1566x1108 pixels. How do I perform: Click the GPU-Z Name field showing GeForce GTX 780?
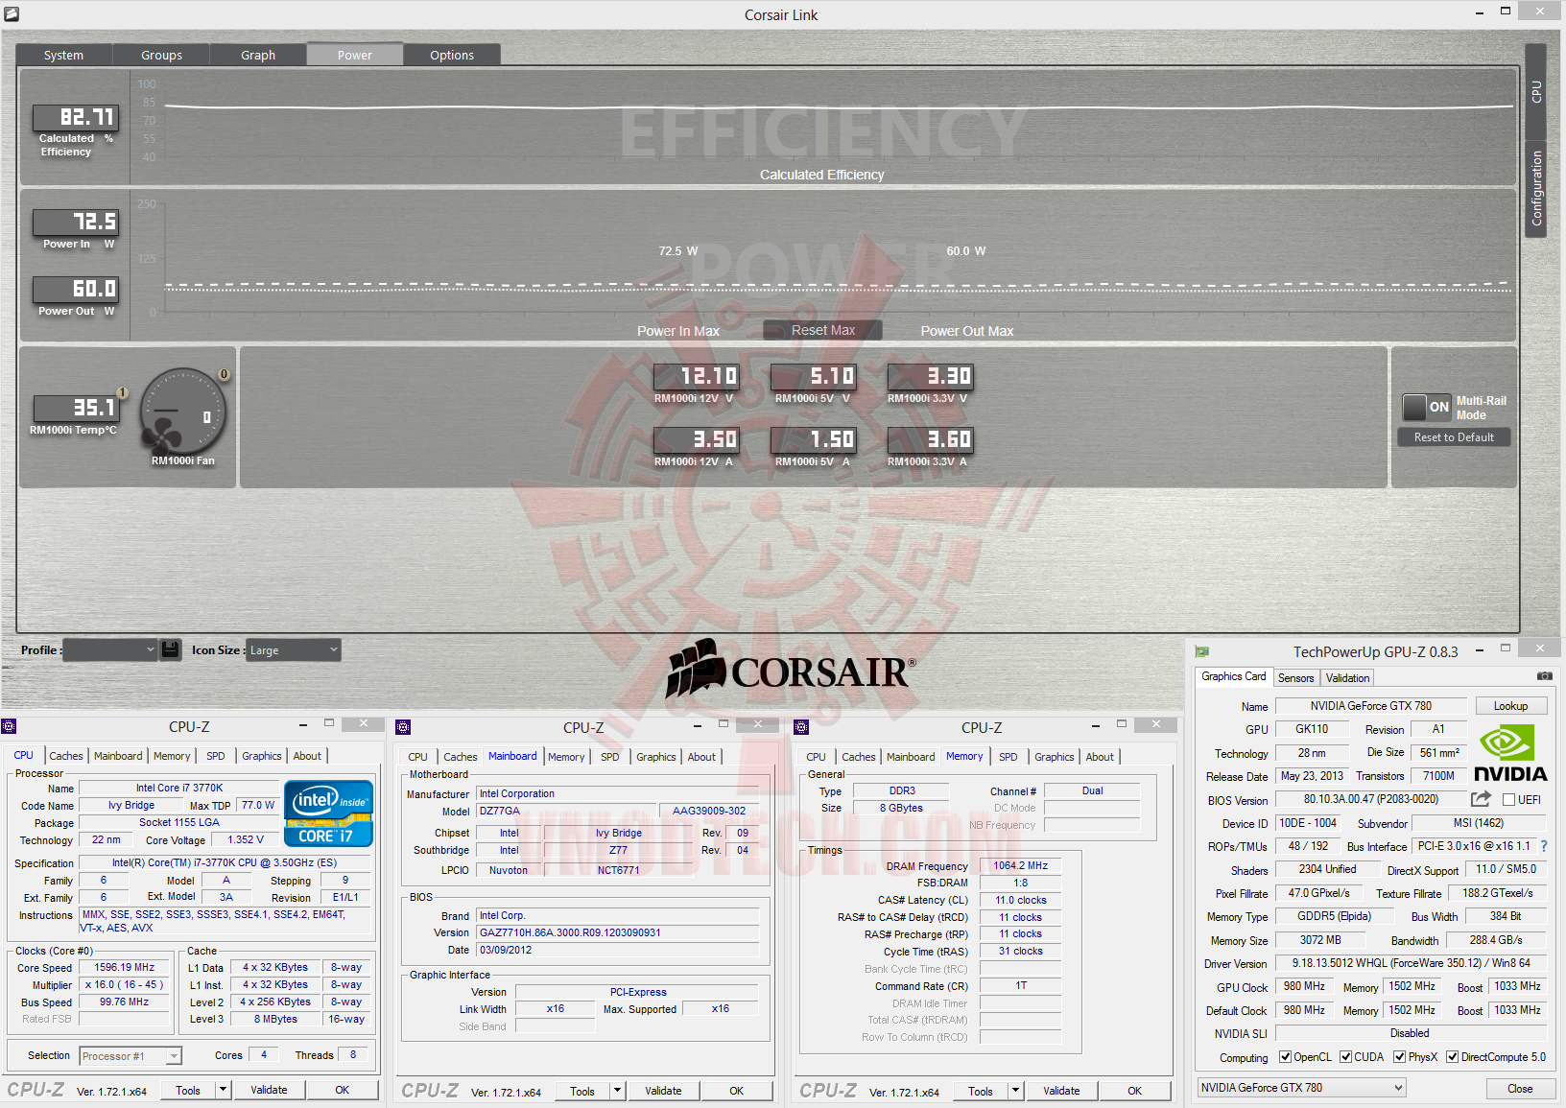(x=1370, y=706)
